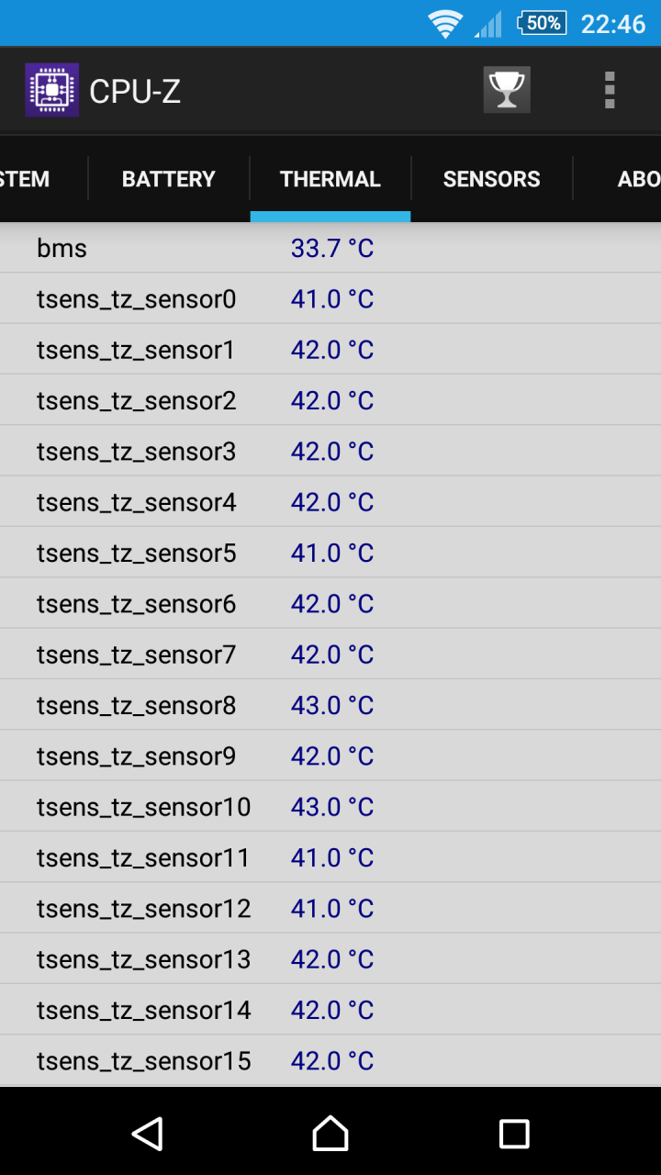Switch to the SENSORS tab
This screenshot has height=1175, width=661.
(x=492, y=179)
